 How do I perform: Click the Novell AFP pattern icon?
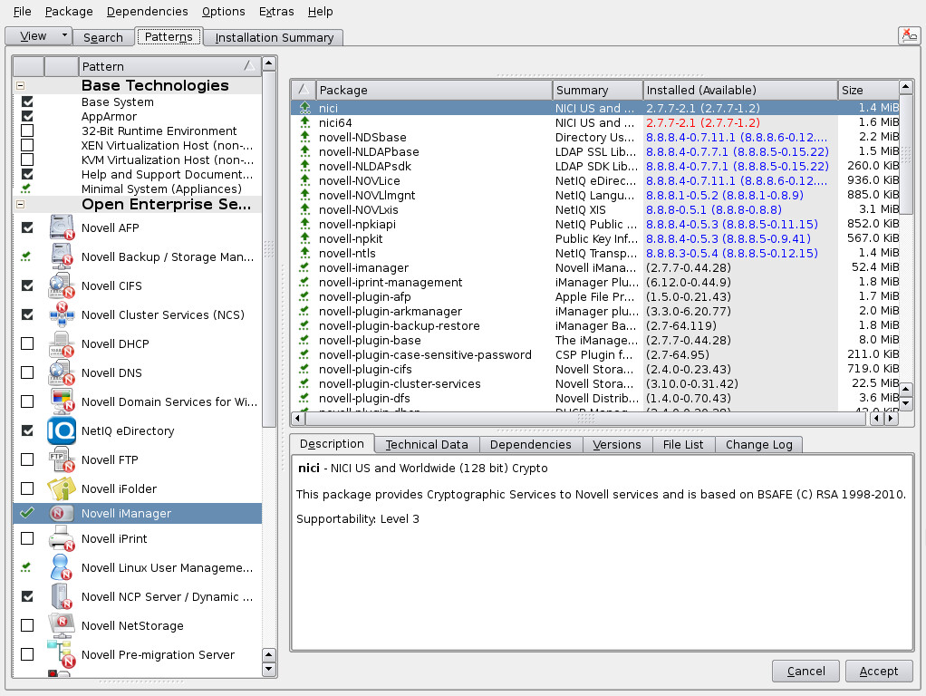(62, 227)
